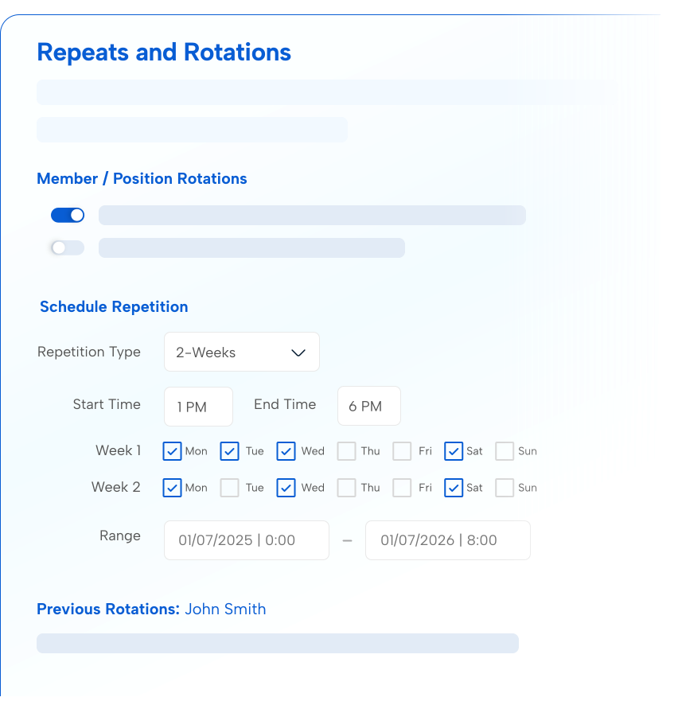Check Sun in Week 1
Screen dimensions: 678x705
tap(503, 451)
